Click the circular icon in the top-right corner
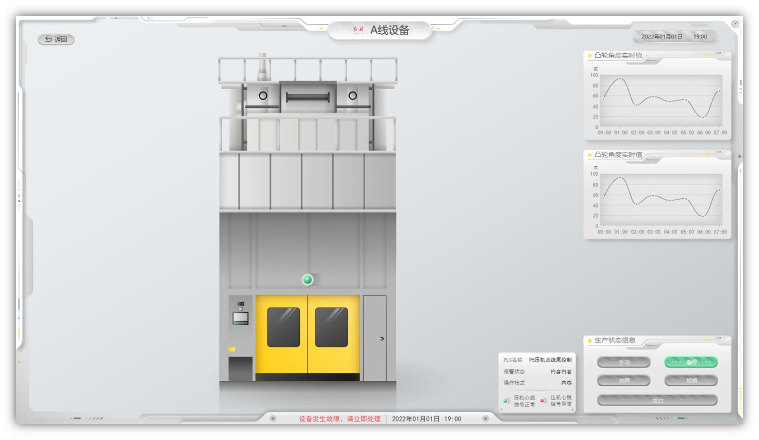Viewport: 759px width, 440px height. (x=735, y=24)
